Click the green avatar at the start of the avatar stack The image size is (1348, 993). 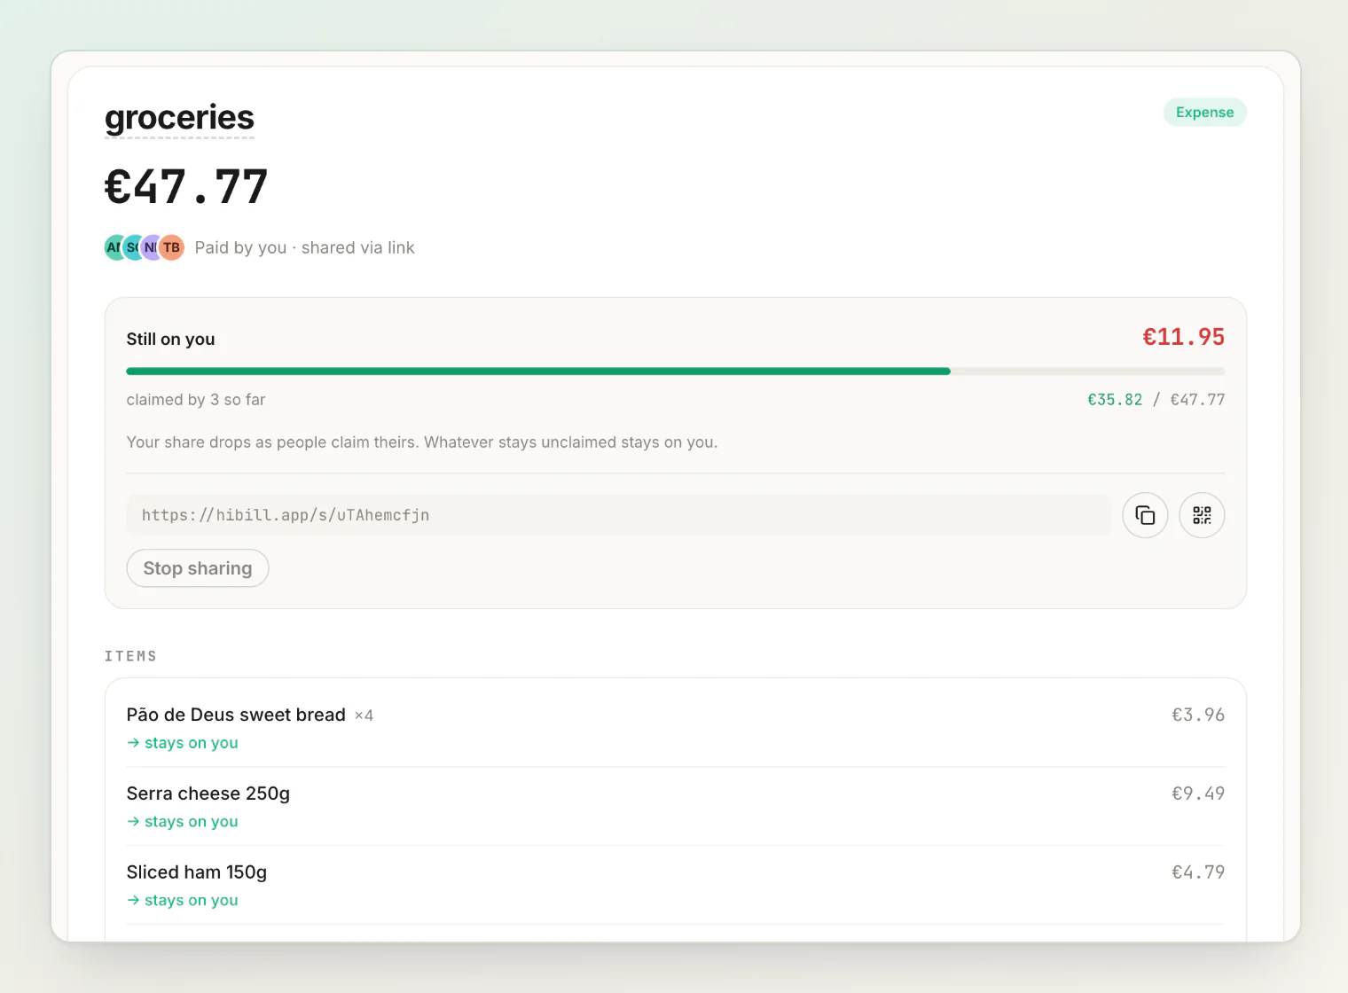click(x=114, y=247)
